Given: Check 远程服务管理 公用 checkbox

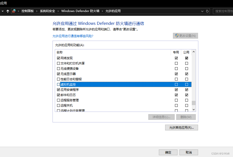Looking at the screenshot, I should (x=187, y=100).
